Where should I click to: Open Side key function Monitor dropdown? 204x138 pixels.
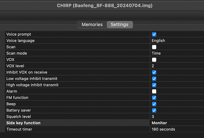pos(177,123)
